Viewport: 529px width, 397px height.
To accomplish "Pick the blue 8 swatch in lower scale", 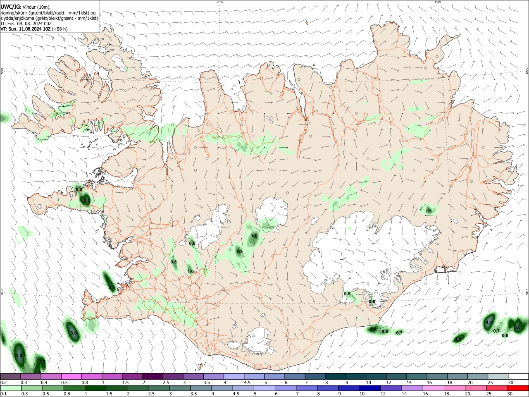I will tap(327, 388).
